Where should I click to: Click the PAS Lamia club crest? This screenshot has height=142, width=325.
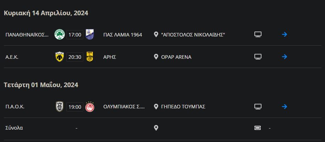pyautogui.click(x=90, y=35)
